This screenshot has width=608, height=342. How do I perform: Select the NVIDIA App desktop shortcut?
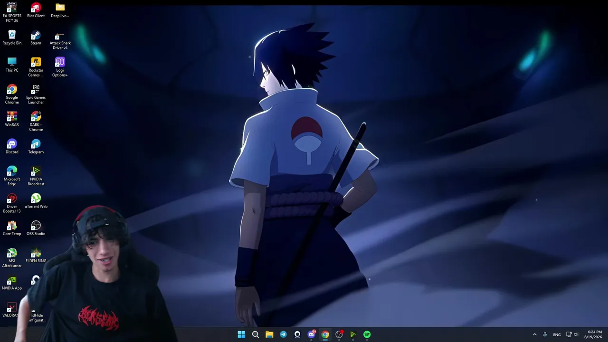click(12, 283)
